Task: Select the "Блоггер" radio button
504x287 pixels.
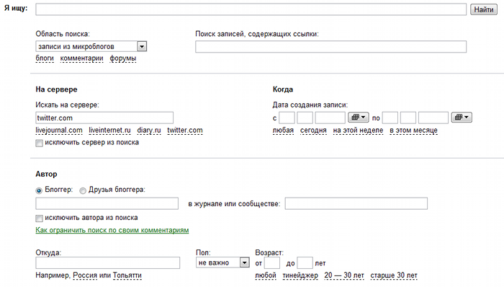Action: pyautogui.click(x=39, y=190)
